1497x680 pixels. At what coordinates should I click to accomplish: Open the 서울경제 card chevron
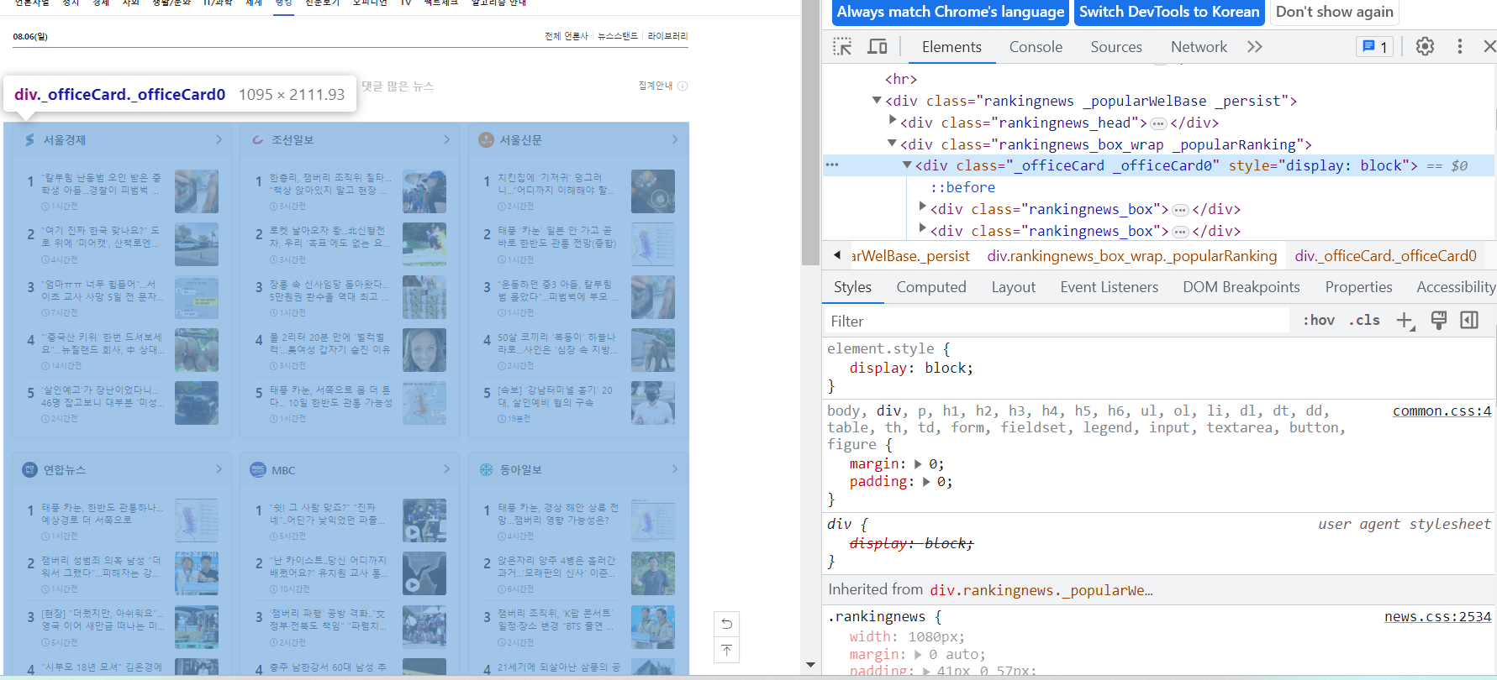click(219, 139)
